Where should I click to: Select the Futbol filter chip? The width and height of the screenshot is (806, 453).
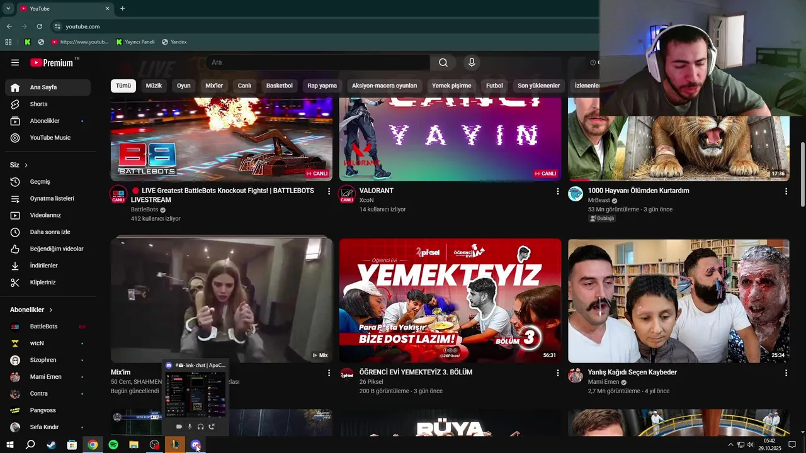click(x=494, y=86)
